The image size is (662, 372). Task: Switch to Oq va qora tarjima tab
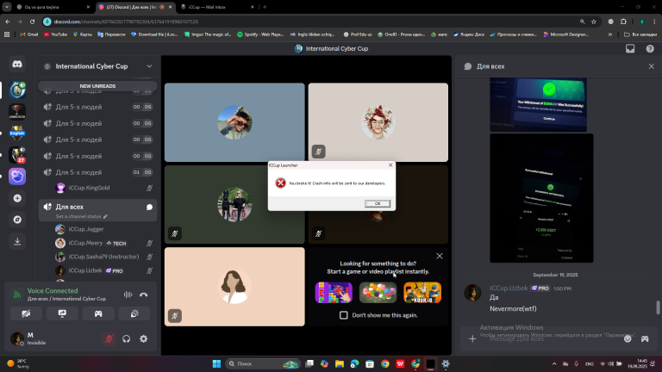coord(53,7)
